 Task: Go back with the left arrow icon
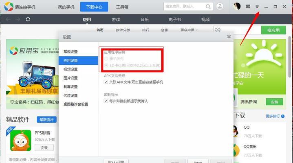click(8, 19)
